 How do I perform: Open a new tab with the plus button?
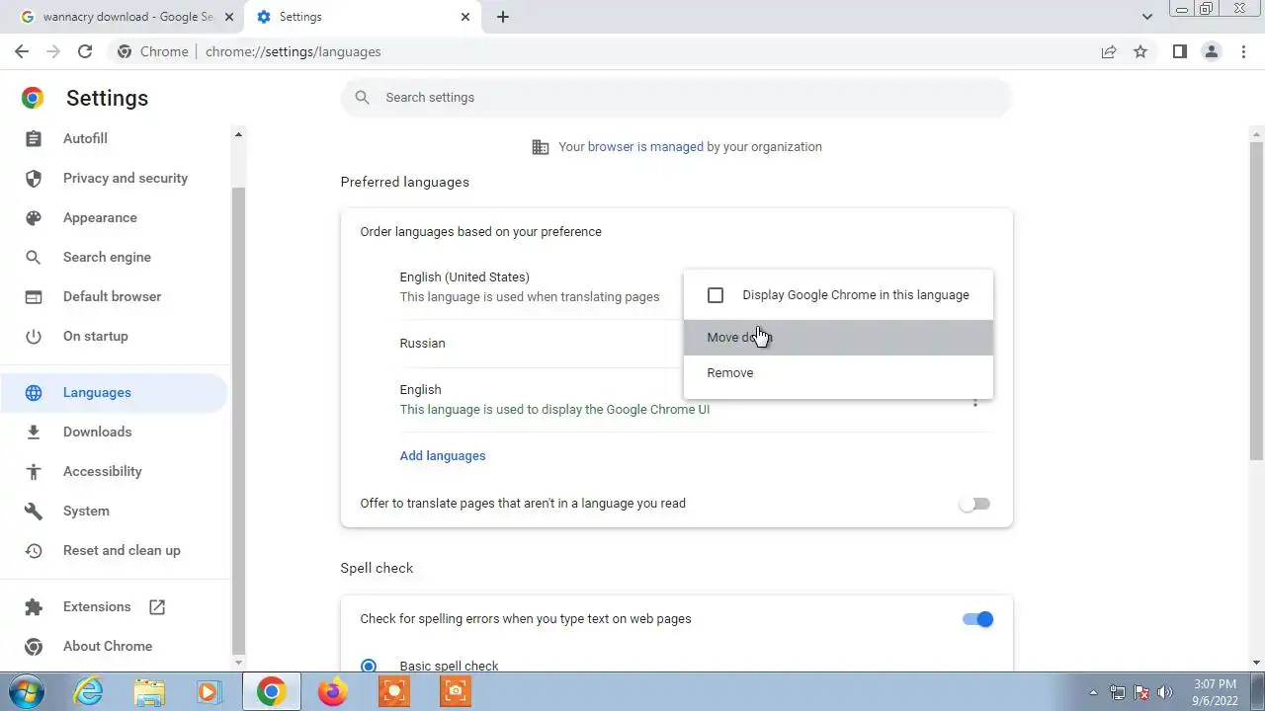click(x=502, y=17)
